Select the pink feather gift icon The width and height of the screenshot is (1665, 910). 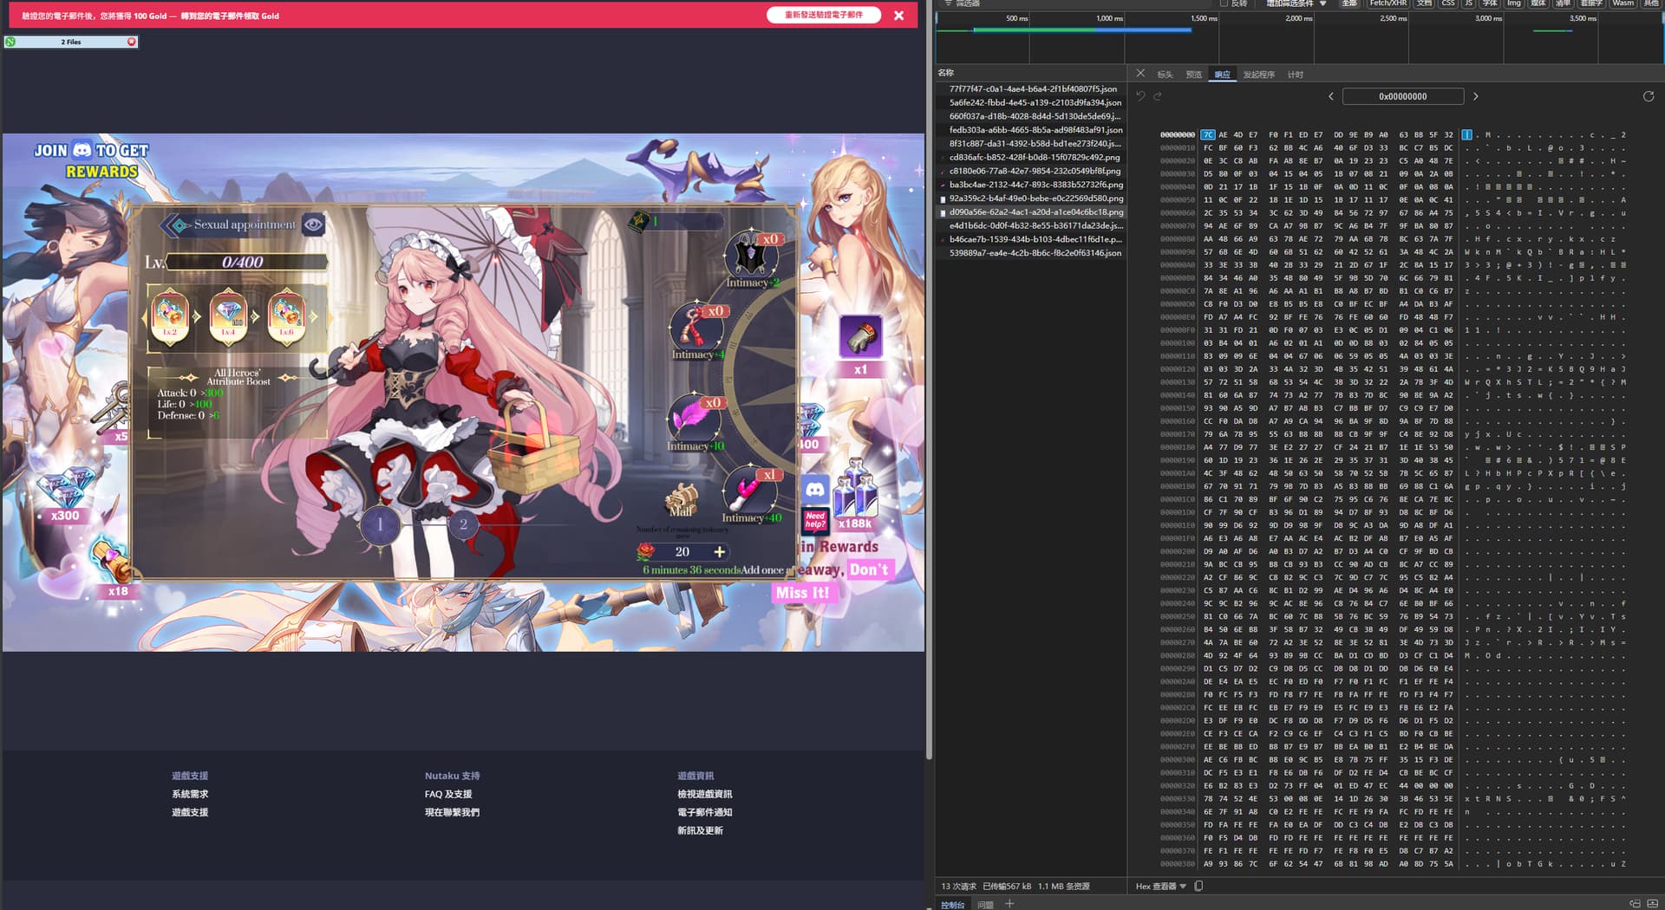click(692, 418)
